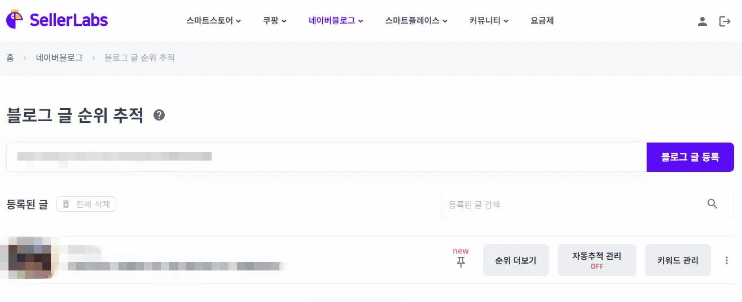Screen dimensions: 742x302
Task: Expand the 스마트플레이스 dropdown menu
Action: (416, 21)
